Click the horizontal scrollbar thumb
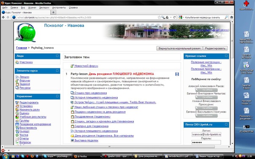Screen dimensions: 255x159 (x=109, y=147)
